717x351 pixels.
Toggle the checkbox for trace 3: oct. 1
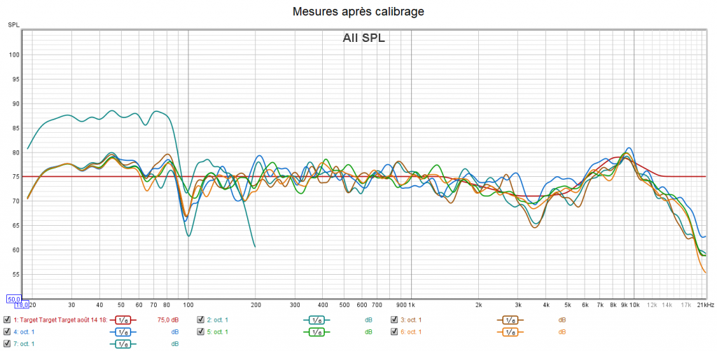(395, 320)
